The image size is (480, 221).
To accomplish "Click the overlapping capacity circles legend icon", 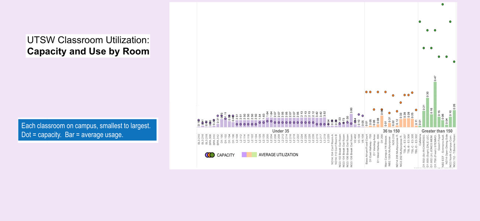I will (210, 155).
